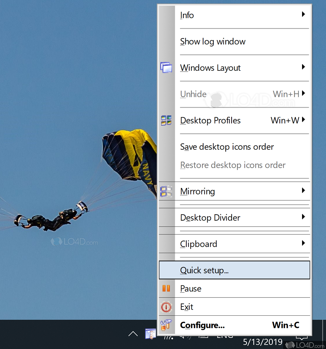This screenshot has height=349, width=326.
Task: Select Show log window
Action: (x=213, y=42)
